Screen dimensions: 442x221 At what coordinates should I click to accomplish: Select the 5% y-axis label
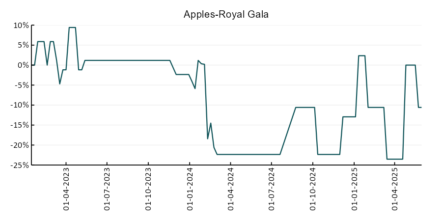[x=24, y=45]
